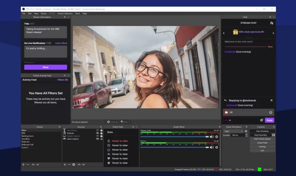Adjust Desktop Audio volume slider
Screen dimensions: 296x176
coord(174,137)
